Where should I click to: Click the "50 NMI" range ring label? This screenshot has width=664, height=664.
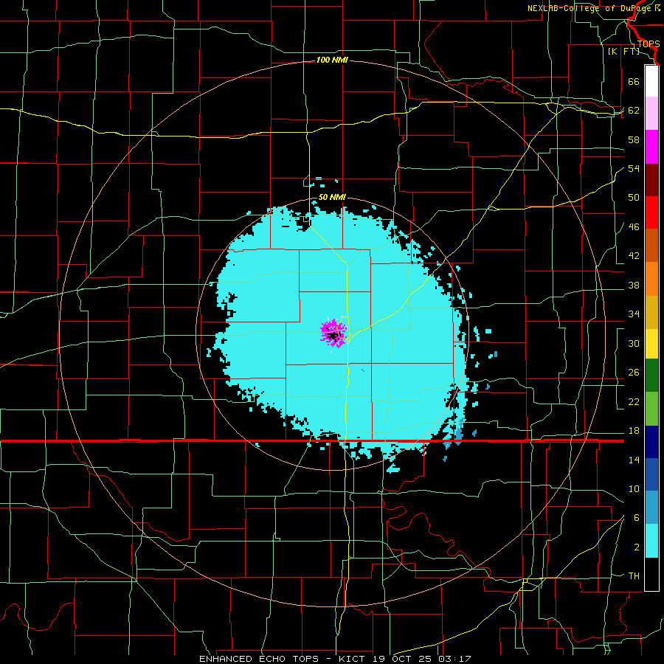coord(332,197)
